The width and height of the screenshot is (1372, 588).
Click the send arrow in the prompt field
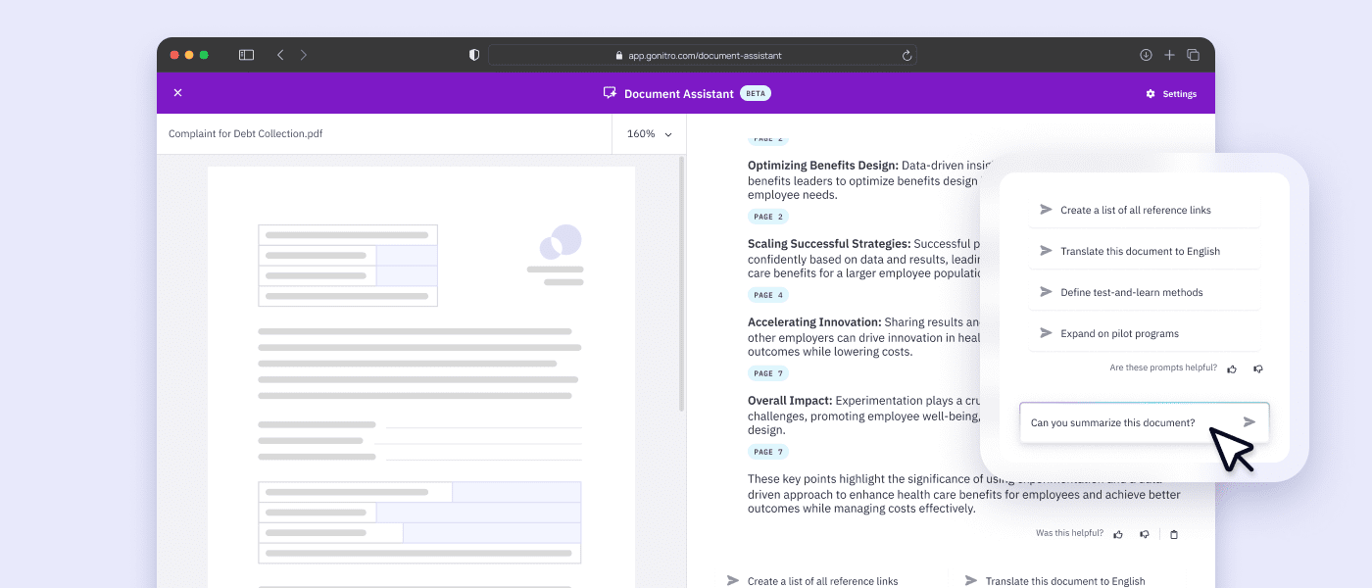[1249, 422]
